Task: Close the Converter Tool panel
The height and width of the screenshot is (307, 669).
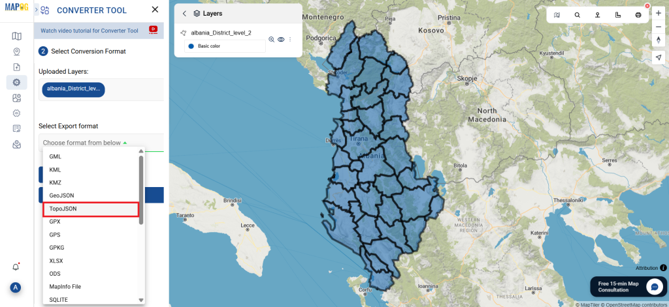Action: pyautogui.click(x=155, y=9)
